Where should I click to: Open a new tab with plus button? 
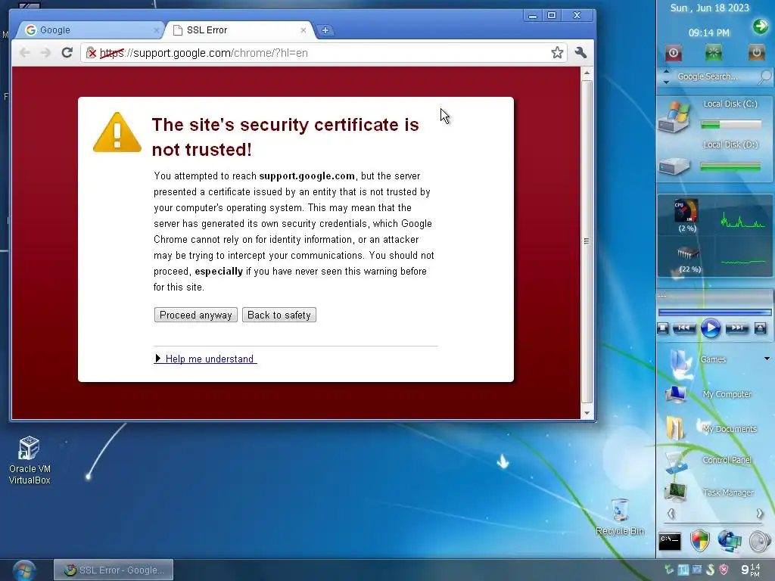point(325,30)
